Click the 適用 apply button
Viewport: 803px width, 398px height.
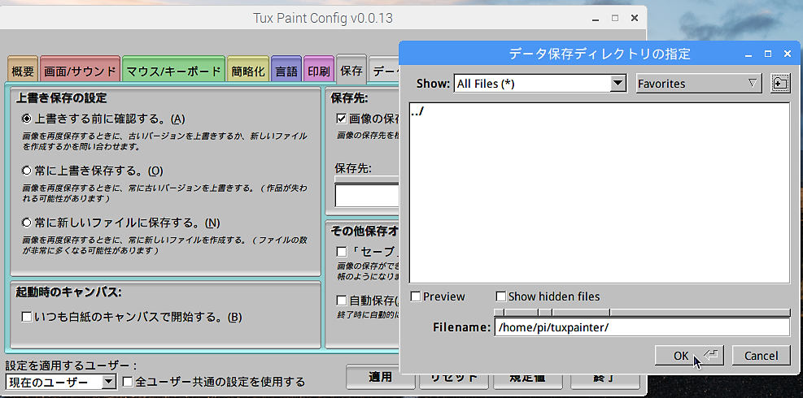coord(381,378)
